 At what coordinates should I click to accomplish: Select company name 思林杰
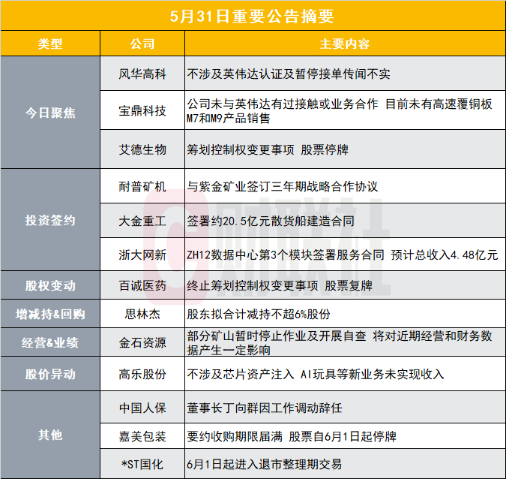tap(142, 314)
